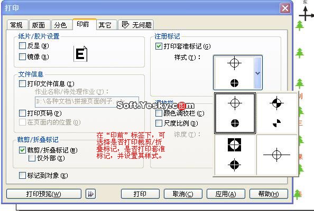Disable 打印套准标记 checkbox

tap(159, 46)
